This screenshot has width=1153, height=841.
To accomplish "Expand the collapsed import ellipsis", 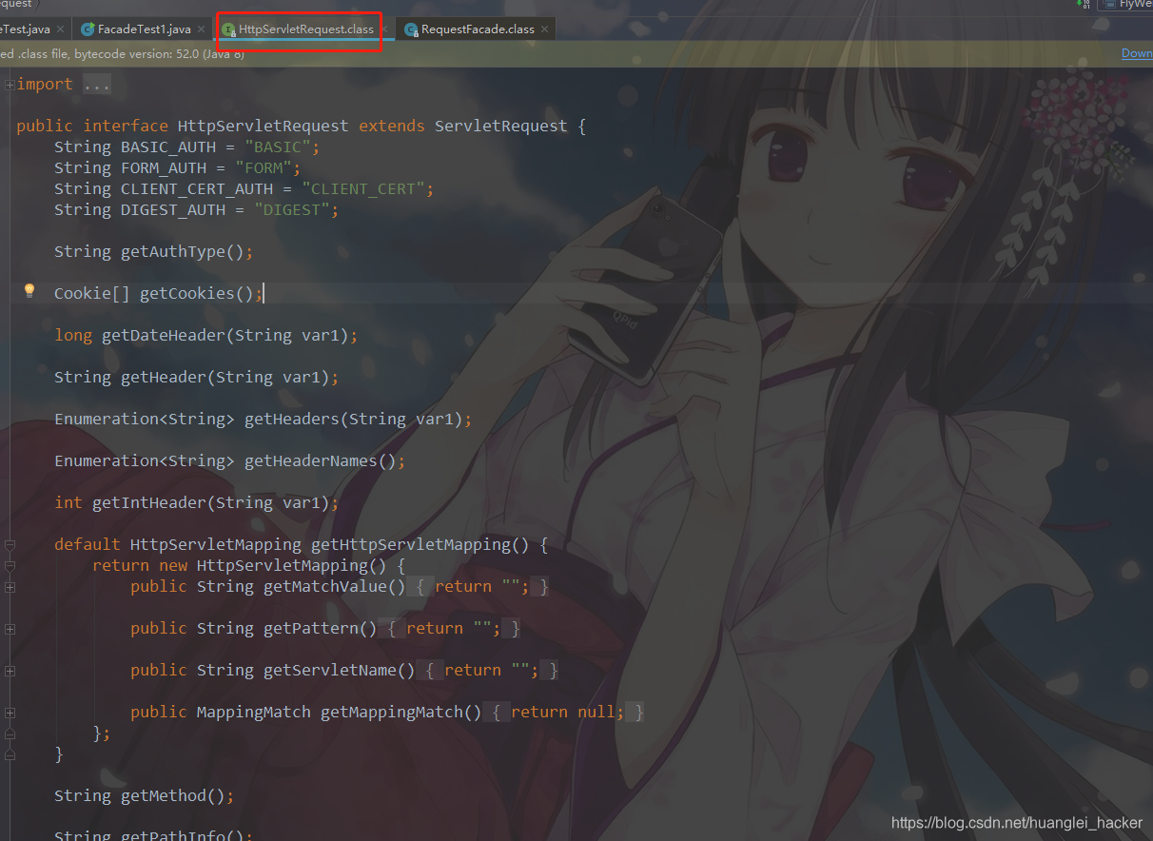I will [x=97, y=85].
